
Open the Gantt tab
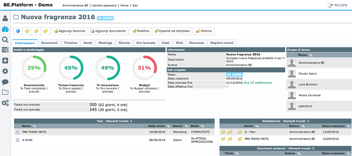point(88,43)
